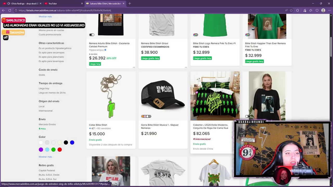Image resolution: width=333 pixels, height=187 pixels.
Task: Open a new tab with the plus button
Action: (130, 3)
